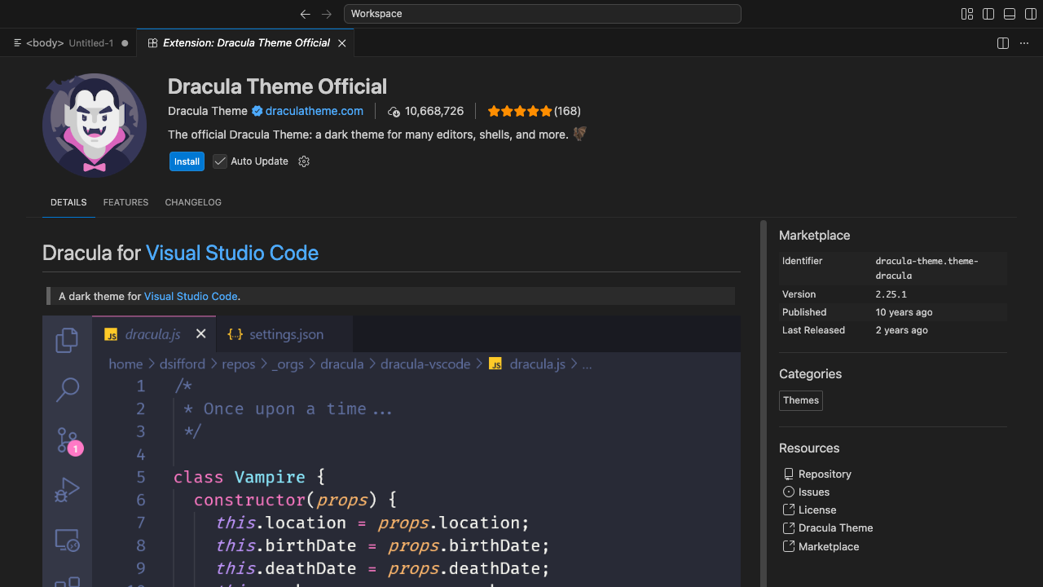Click the Explorer files icon in preview image

pyautogui.click(x=68, y=340)
